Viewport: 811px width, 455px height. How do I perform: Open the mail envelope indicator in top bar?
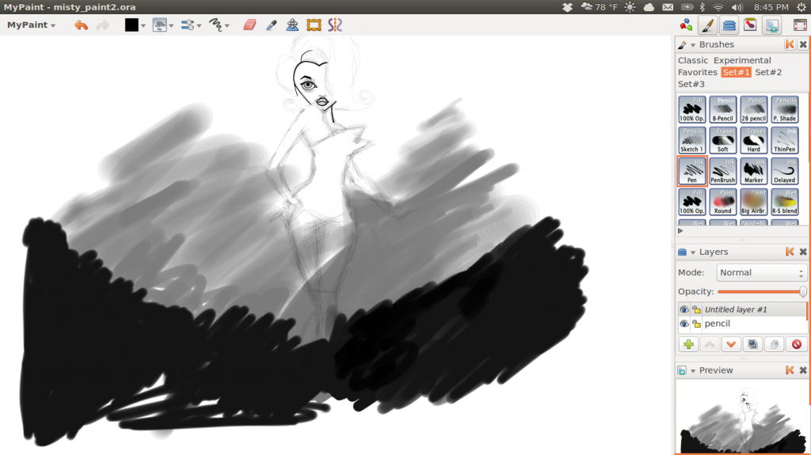pyautogui.click(x=668, y=7)
